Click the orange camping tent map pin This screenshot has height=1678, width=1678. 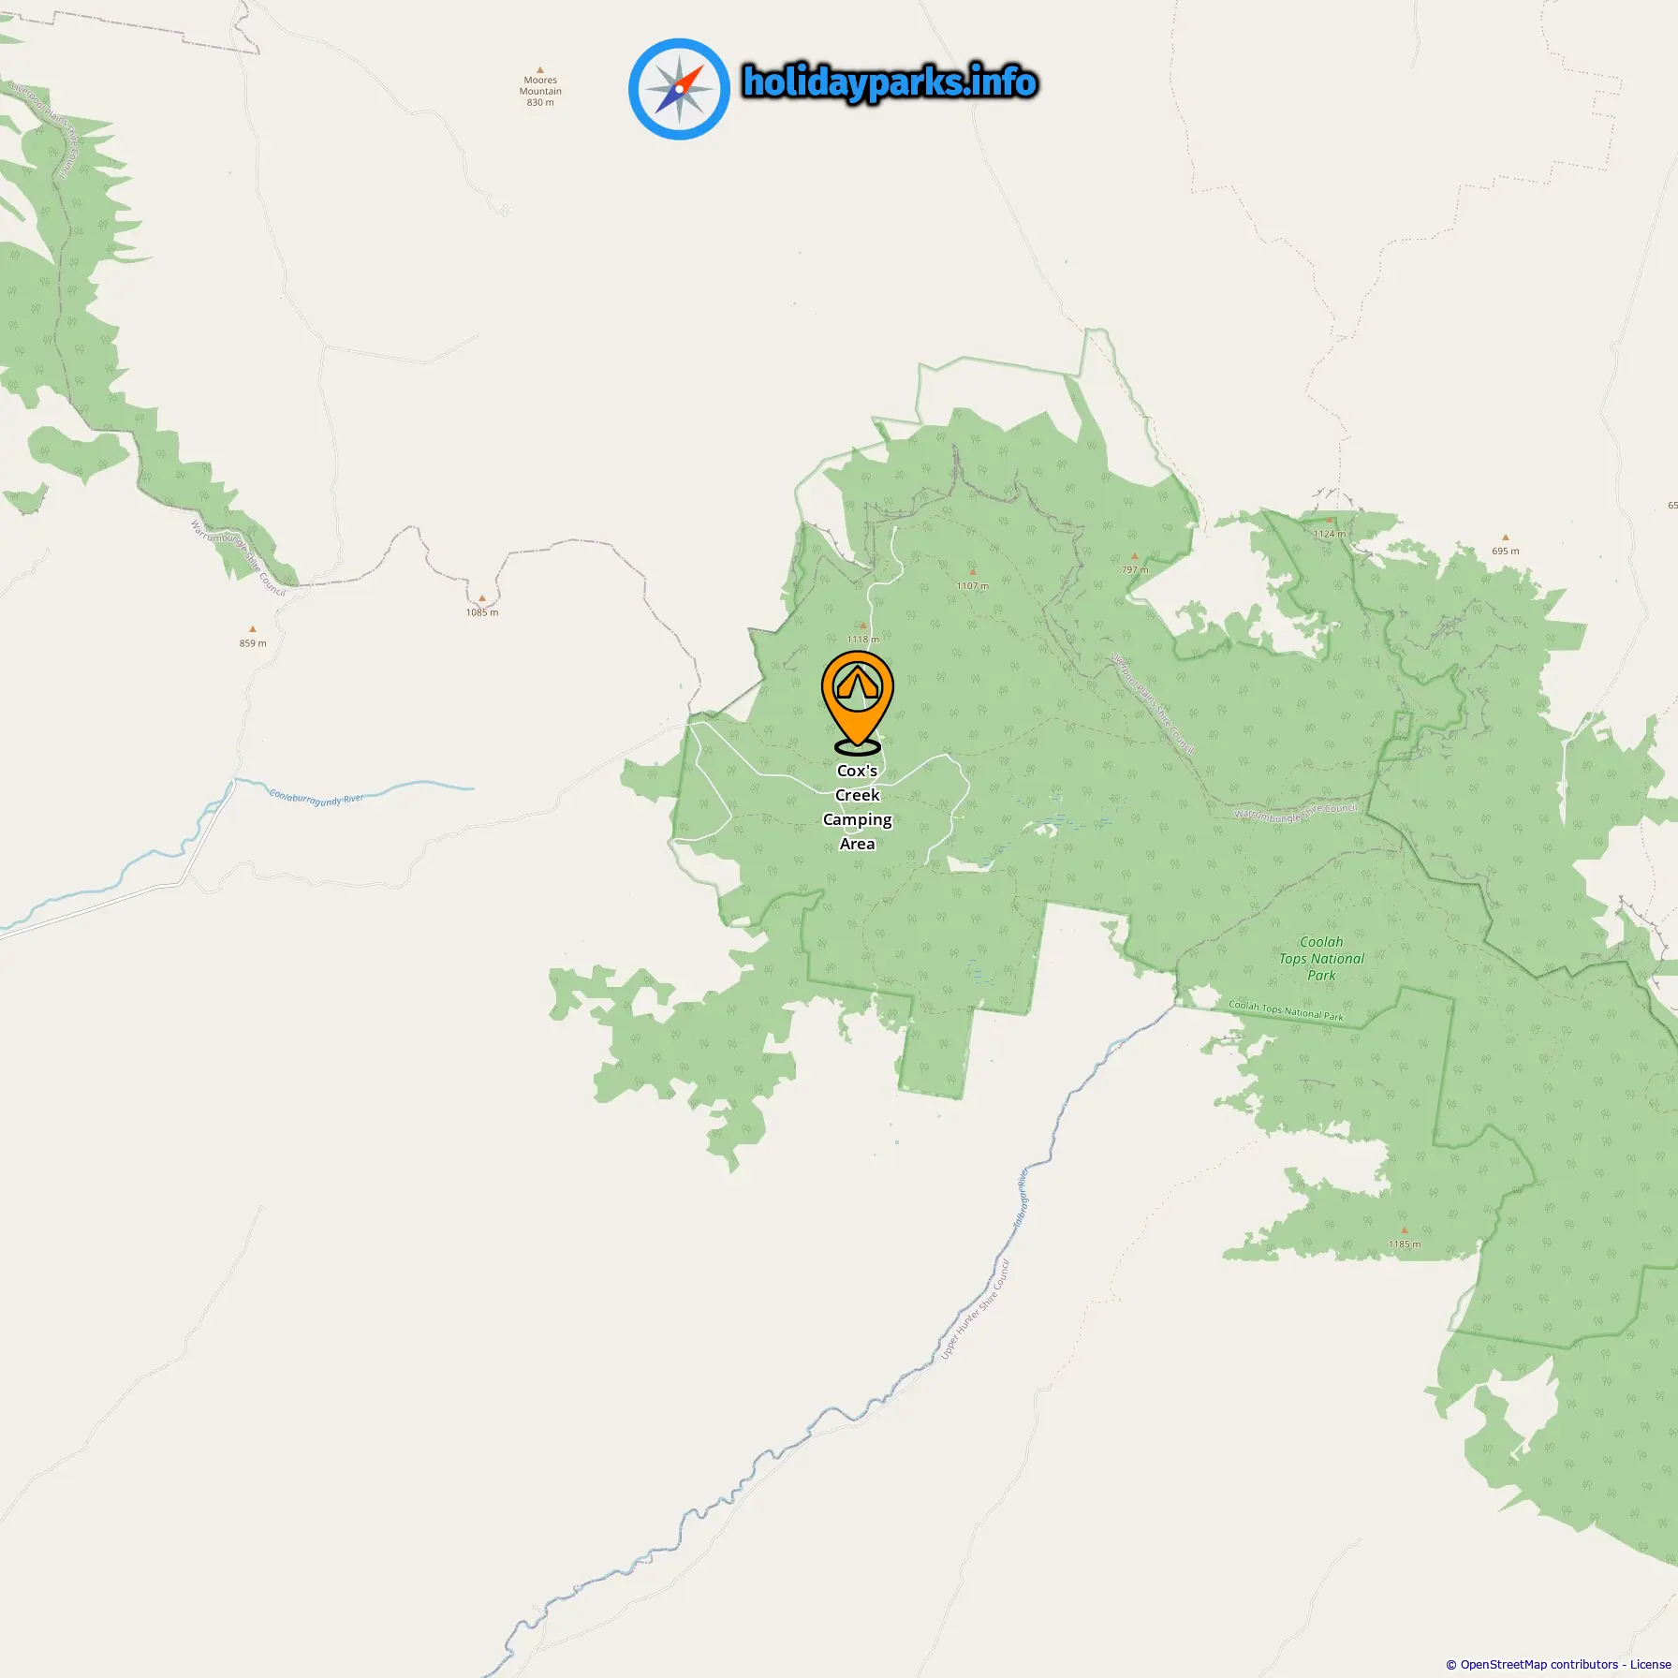[x=857, y=702]
